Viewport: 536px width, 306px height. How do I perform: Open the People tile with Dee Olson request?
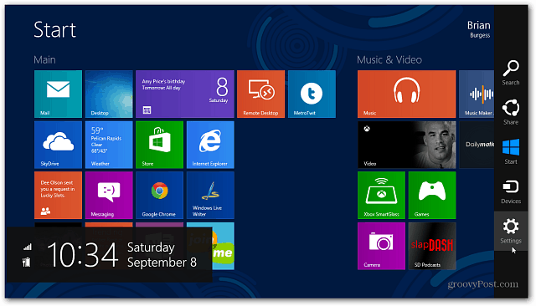[58, 195]
